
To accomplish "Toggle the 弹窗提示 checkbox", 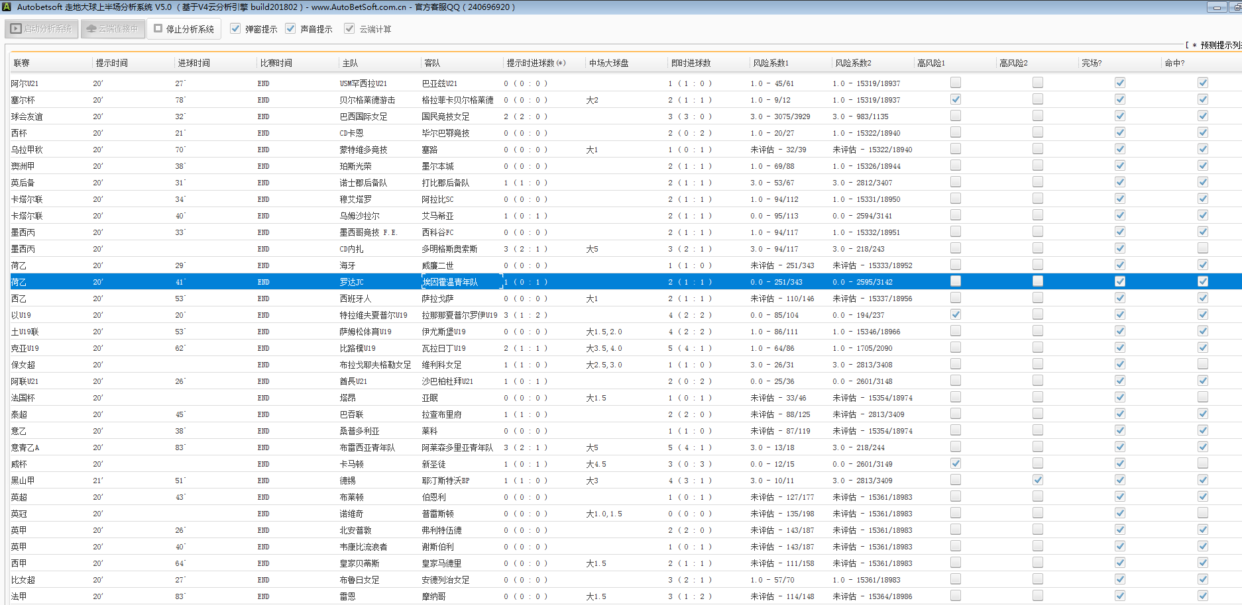I will (x=235, y=28).
